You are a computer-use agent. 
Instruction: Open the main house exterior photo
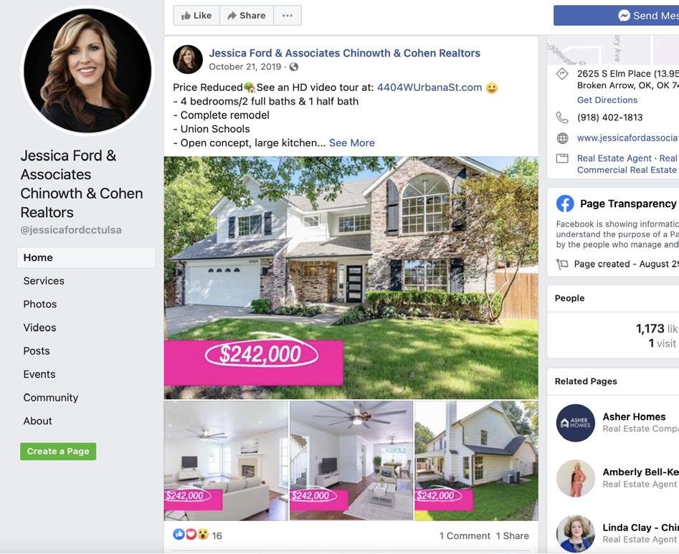point(351,277)
